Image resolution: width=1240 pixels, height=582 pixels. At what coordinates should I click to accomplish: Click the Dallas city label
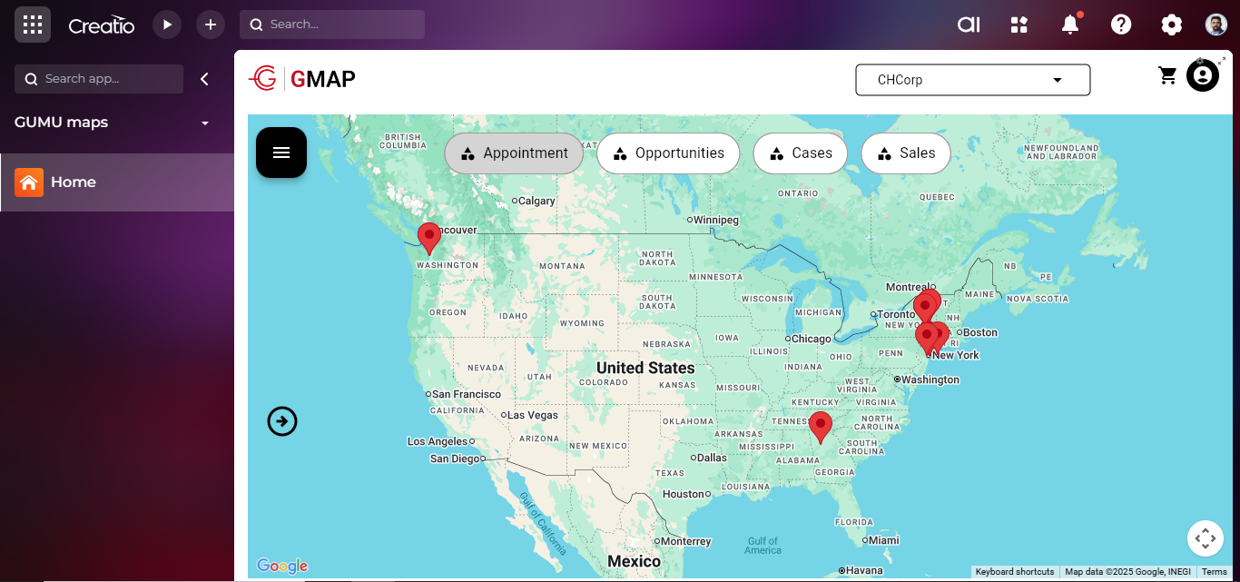coord(712,458)
